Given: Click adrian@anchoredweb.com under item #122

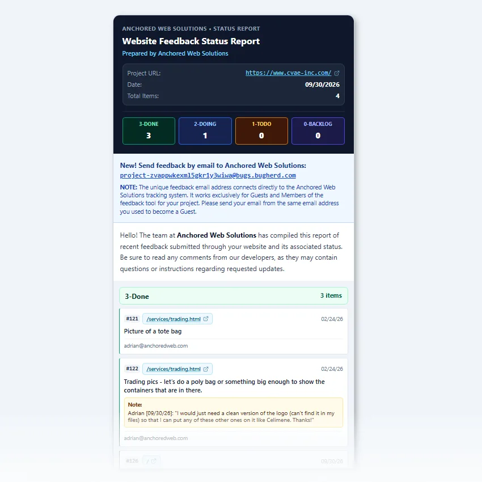Looking at the screenshot, I should point(156,438).
